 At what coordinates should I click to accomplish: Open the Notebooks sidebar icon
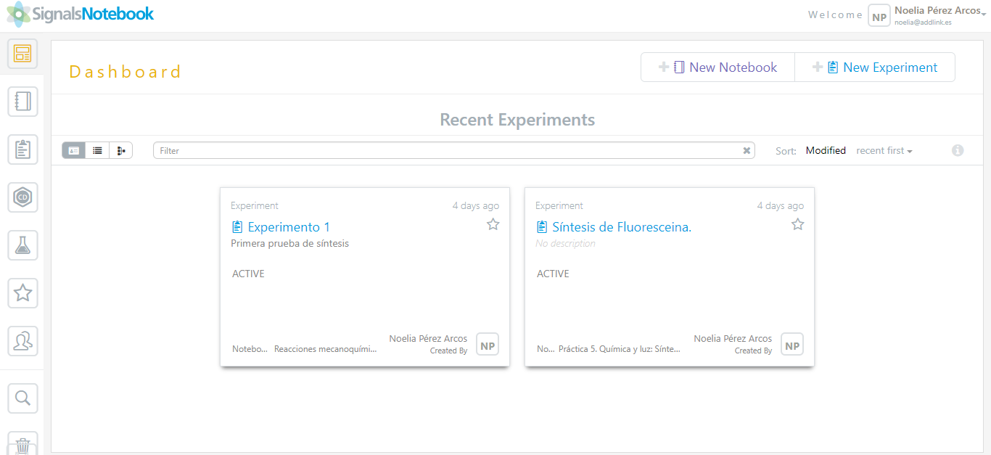(22, 102)
